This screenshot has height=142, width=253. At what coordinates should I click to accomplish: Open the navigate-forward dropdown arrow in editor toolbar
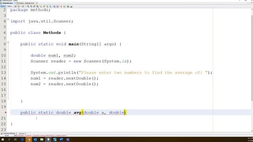(x=25, y=6)
